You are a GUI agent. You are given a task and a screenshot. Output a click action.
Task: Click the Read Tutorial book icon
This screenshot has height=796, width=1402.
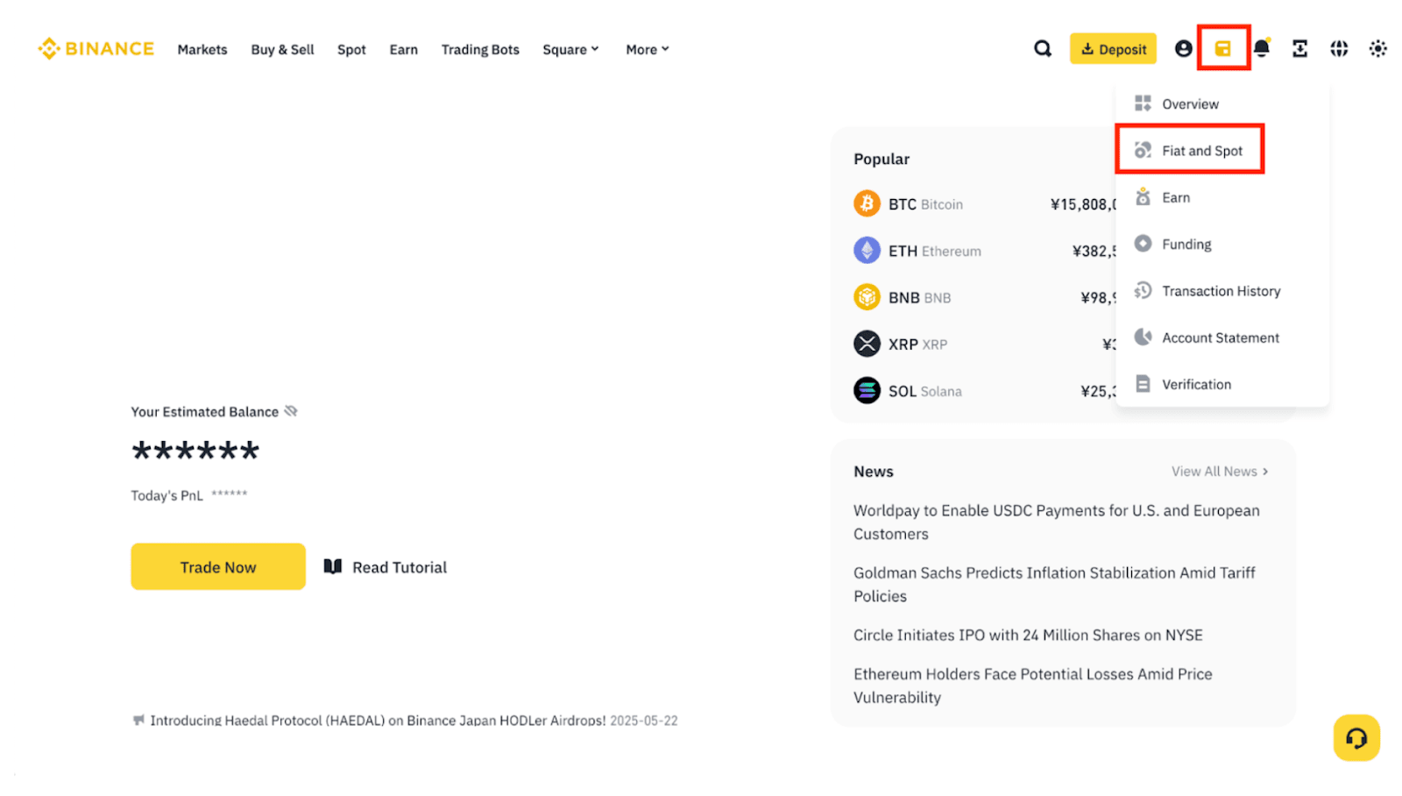click(x=333, y=566)
